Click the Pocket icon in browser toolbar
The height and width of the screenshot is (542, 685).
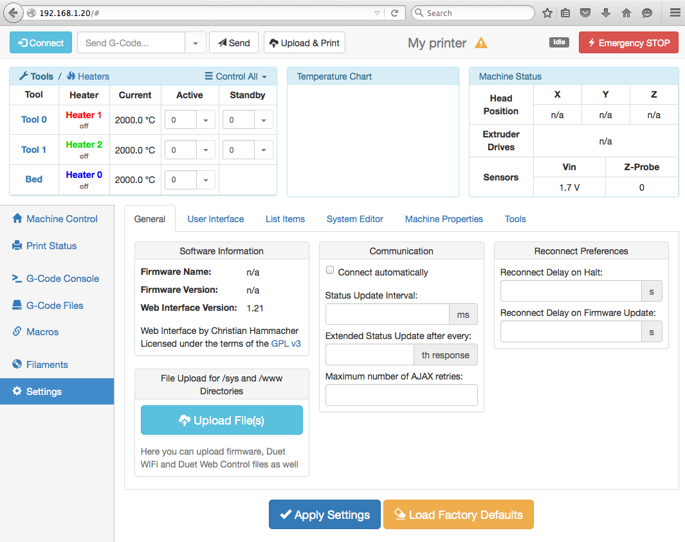point(585,13)
